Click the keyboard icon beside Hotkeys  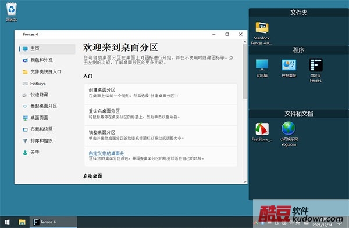25,84
